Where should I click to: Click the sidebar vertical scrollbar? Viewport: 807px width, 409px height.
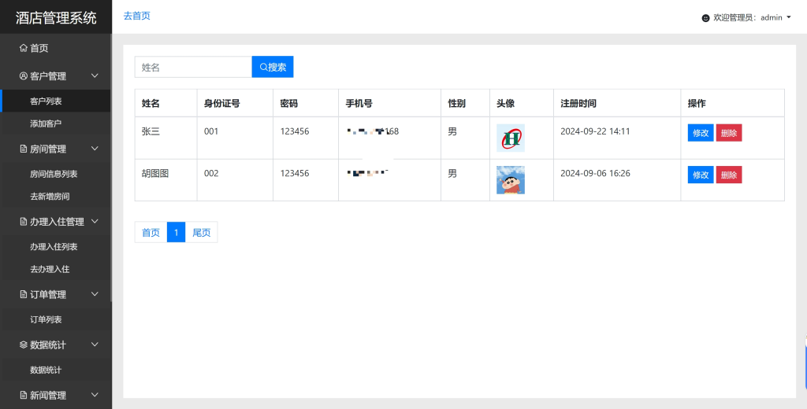tap(111, 167)
